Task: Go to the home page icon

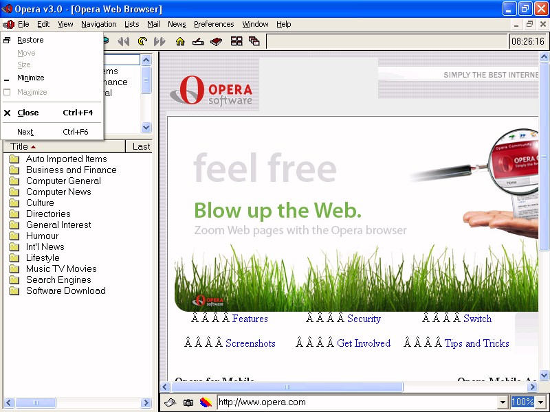Action: click(x=180, y=42)
